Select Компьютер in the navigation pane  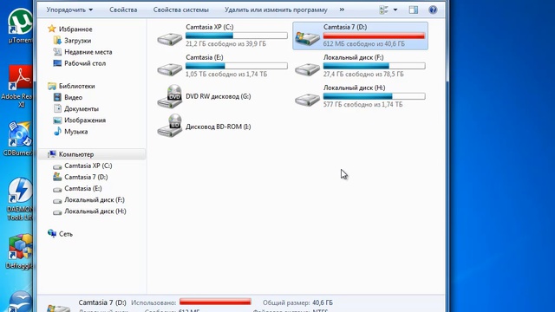pos(76,154)
